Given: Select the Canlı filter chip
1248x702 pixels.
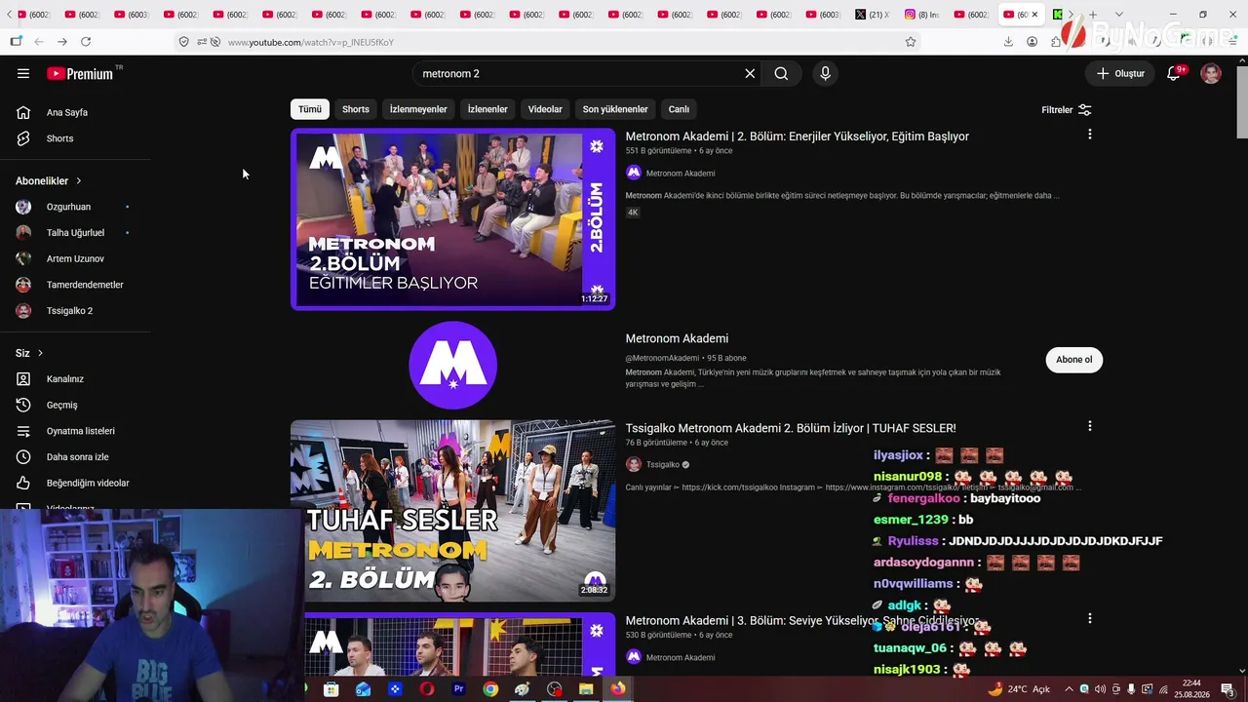Looking at the screenshot, I should (x=679, y=109).
